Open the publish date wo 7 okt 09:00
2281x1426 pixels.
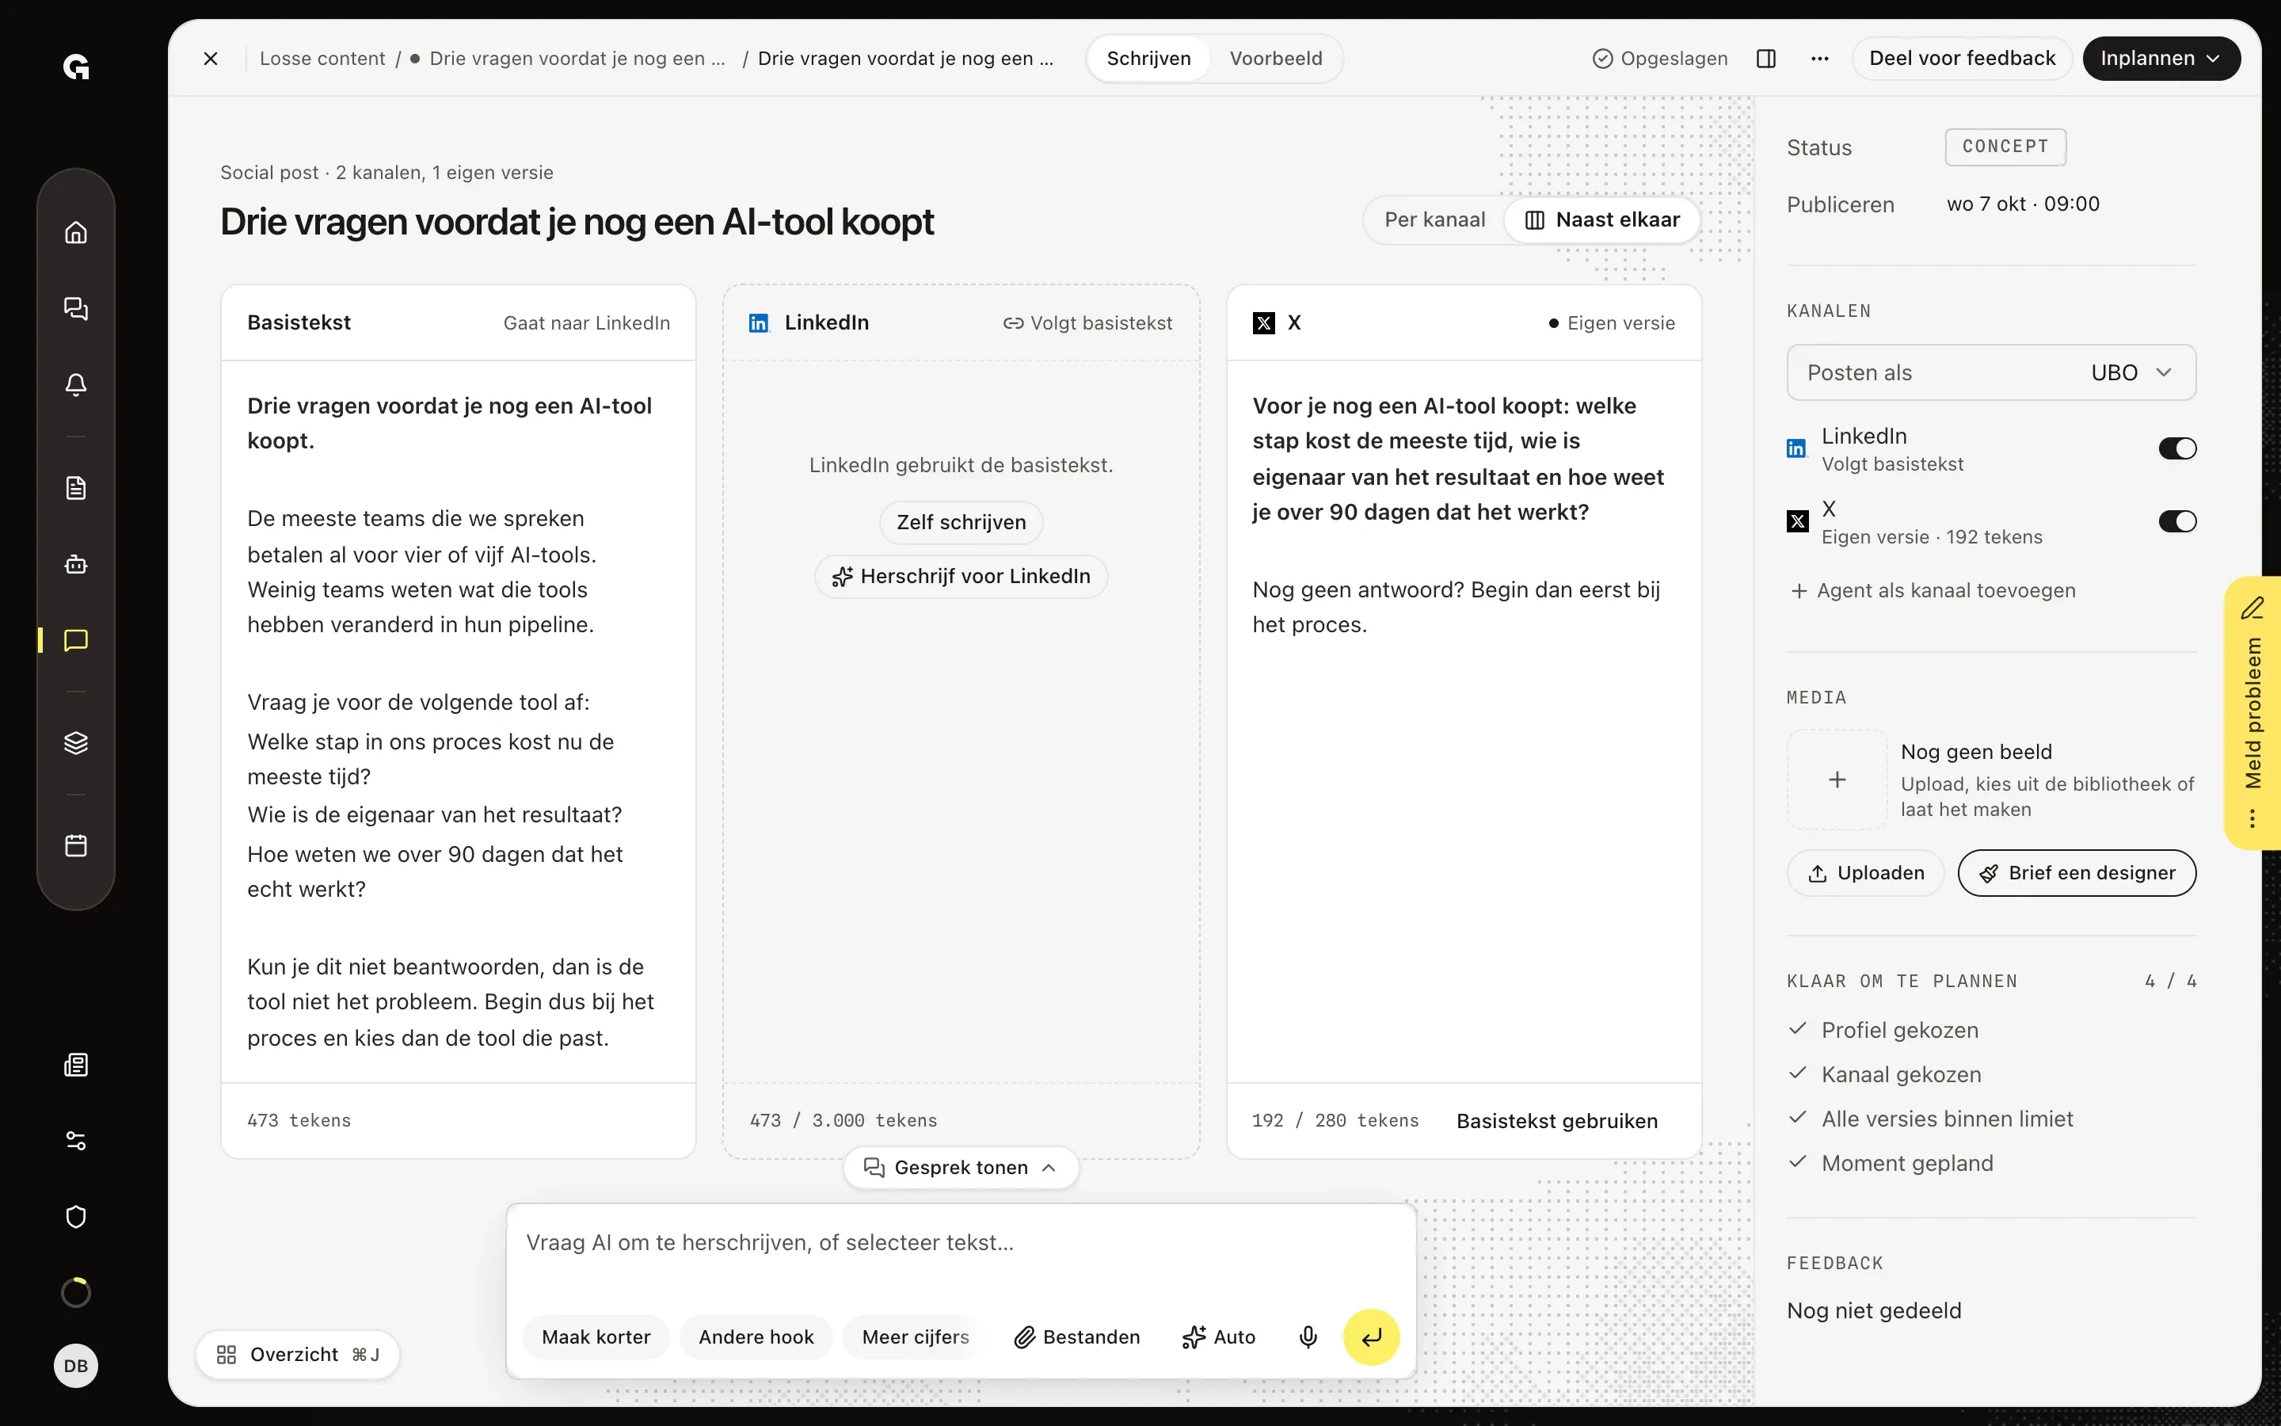[2023, 204]
